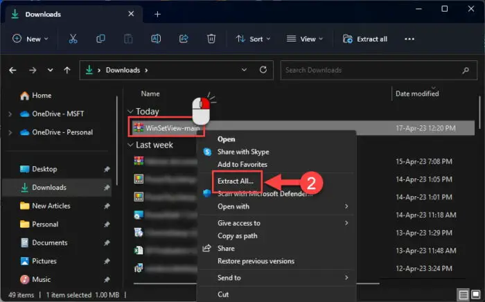Choose Open from context menu

click(226, 139)
